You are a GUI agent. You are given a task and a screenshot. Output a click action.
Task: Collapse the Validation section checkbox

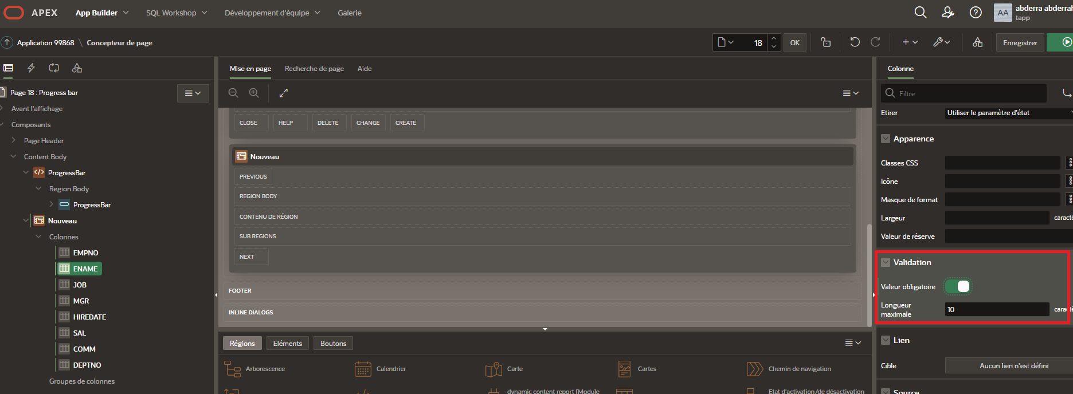click(x=886, y=262)
